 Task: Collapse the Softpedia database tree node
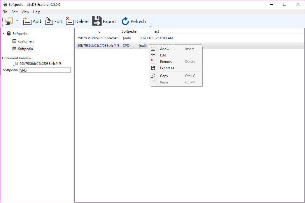tap(3, 33)
